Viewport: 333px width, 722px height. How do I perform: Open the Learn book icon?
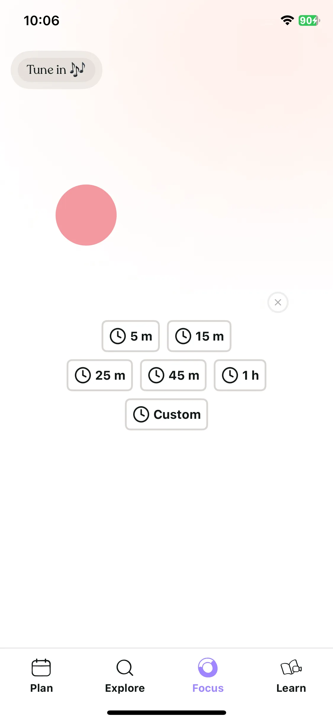tap(291, 667)
